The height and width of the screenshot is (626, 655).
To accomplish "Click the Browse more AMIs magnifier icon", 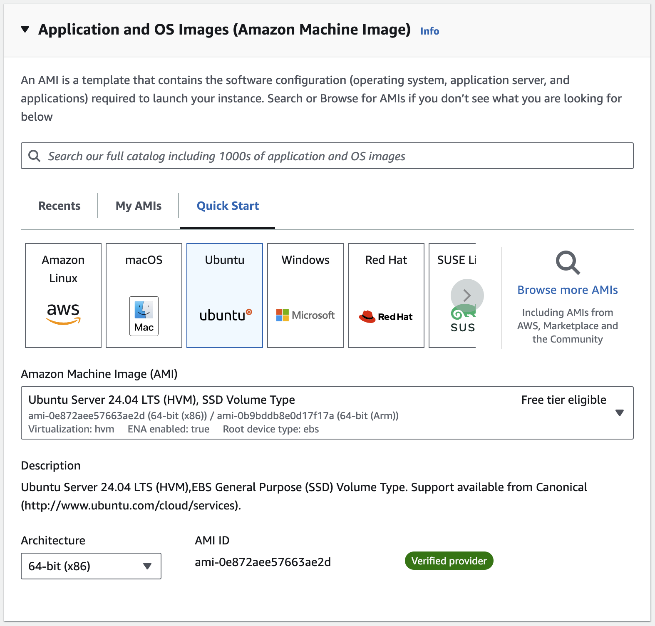I will point(568,263).
